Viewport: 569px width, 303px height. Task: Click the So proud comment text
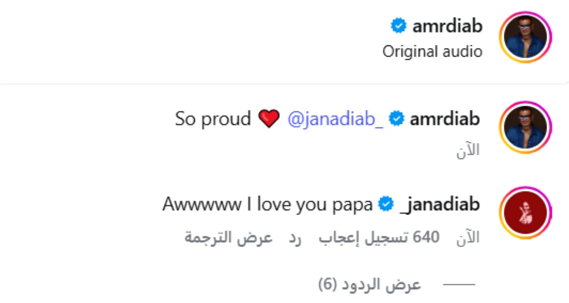coord(212,119)
